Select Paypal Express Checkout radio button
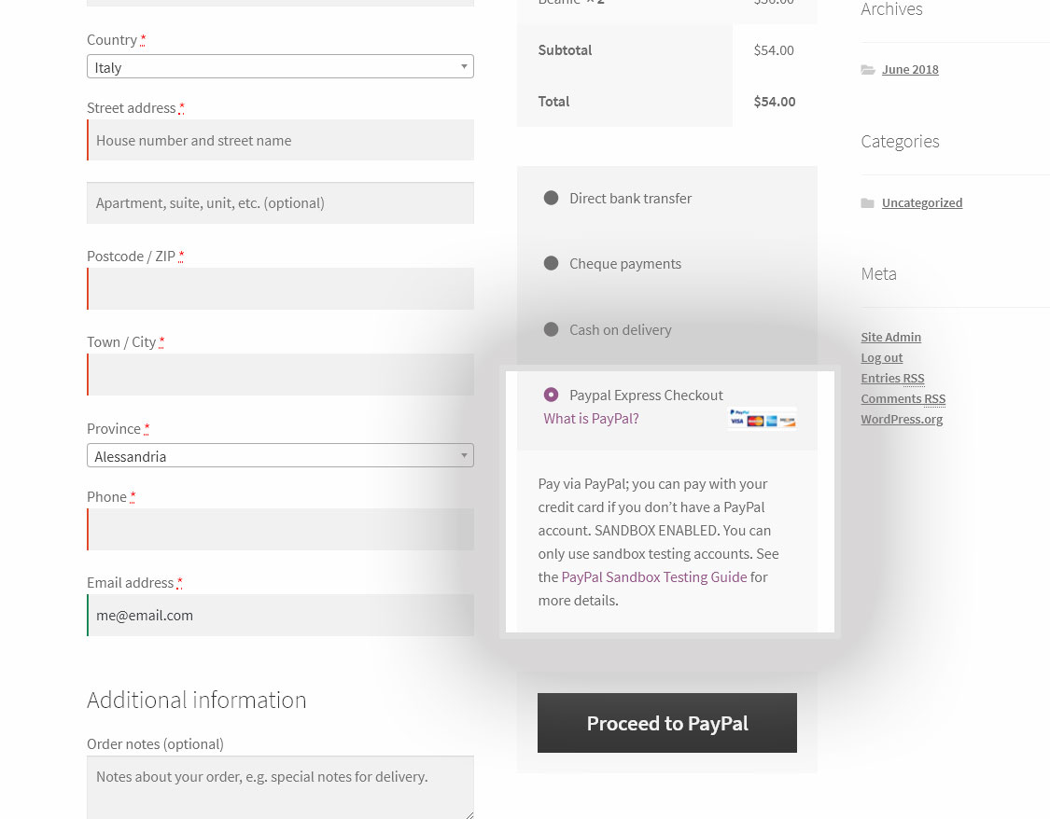This screenshot has height=819, width=1050. (x=551, y=395)
